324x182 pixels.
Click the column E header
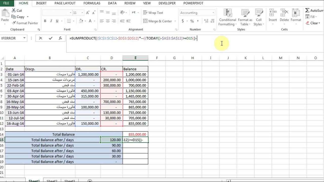pos(135,58)
